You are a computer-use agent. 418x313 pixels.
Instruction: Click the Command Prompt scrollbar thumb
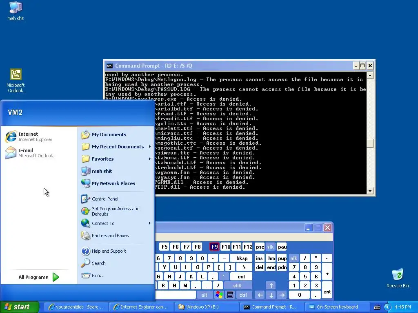tap(370, 143)
